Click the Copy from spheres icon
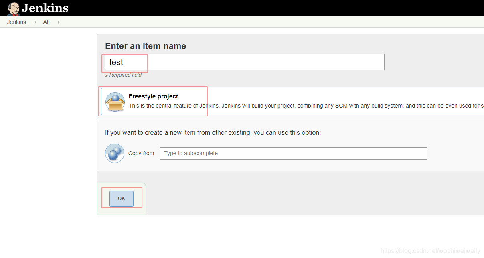Viewport: 484px width, 258px height. 115,153
